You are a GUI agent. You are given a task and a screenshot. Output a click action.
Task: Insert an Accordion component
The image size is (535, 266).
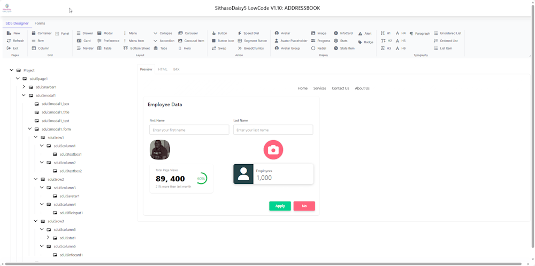(x=164, y=41)
